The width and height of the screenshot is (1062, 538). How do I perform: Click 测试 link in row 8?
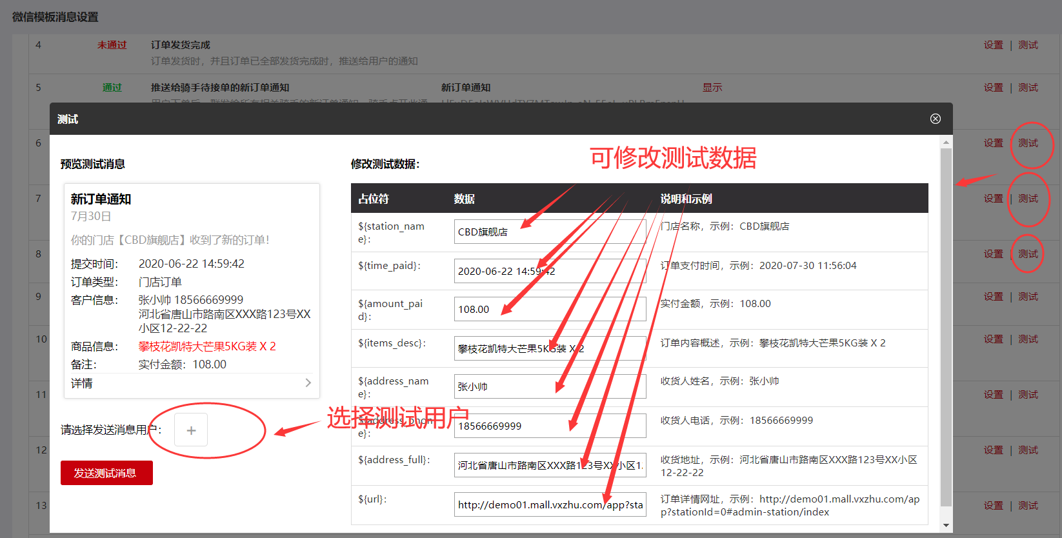[1028, 254]
